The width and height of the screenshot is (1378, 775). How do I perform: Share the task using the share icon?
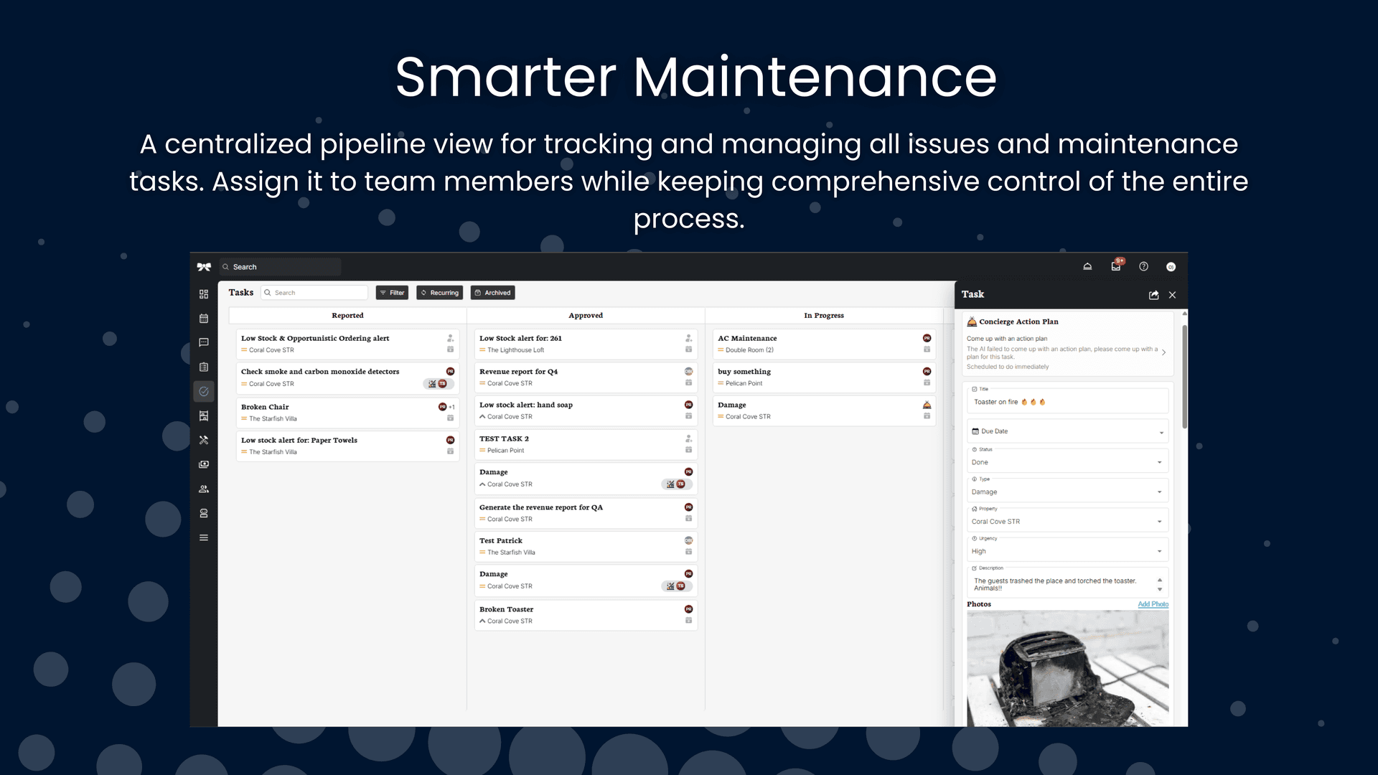tap(1153, 295)
